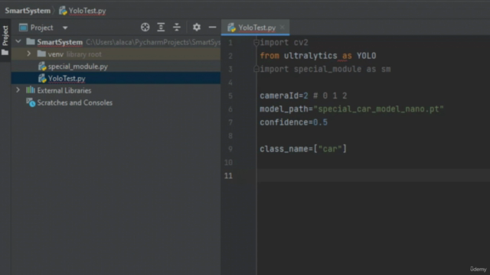This screenshot has height=275, width=490.
Task: Toggle fold marker at line 3
Action: tap(256, 70)
